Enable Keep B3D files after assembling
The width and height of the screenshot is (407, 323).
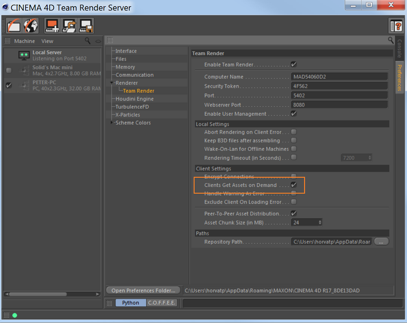point(293,140)
